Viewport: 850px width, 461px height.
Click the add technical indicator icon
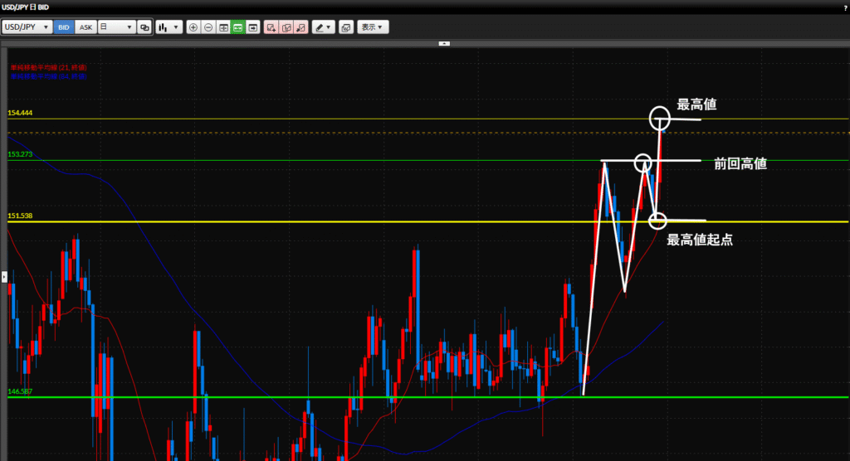[x=271, y=27]
